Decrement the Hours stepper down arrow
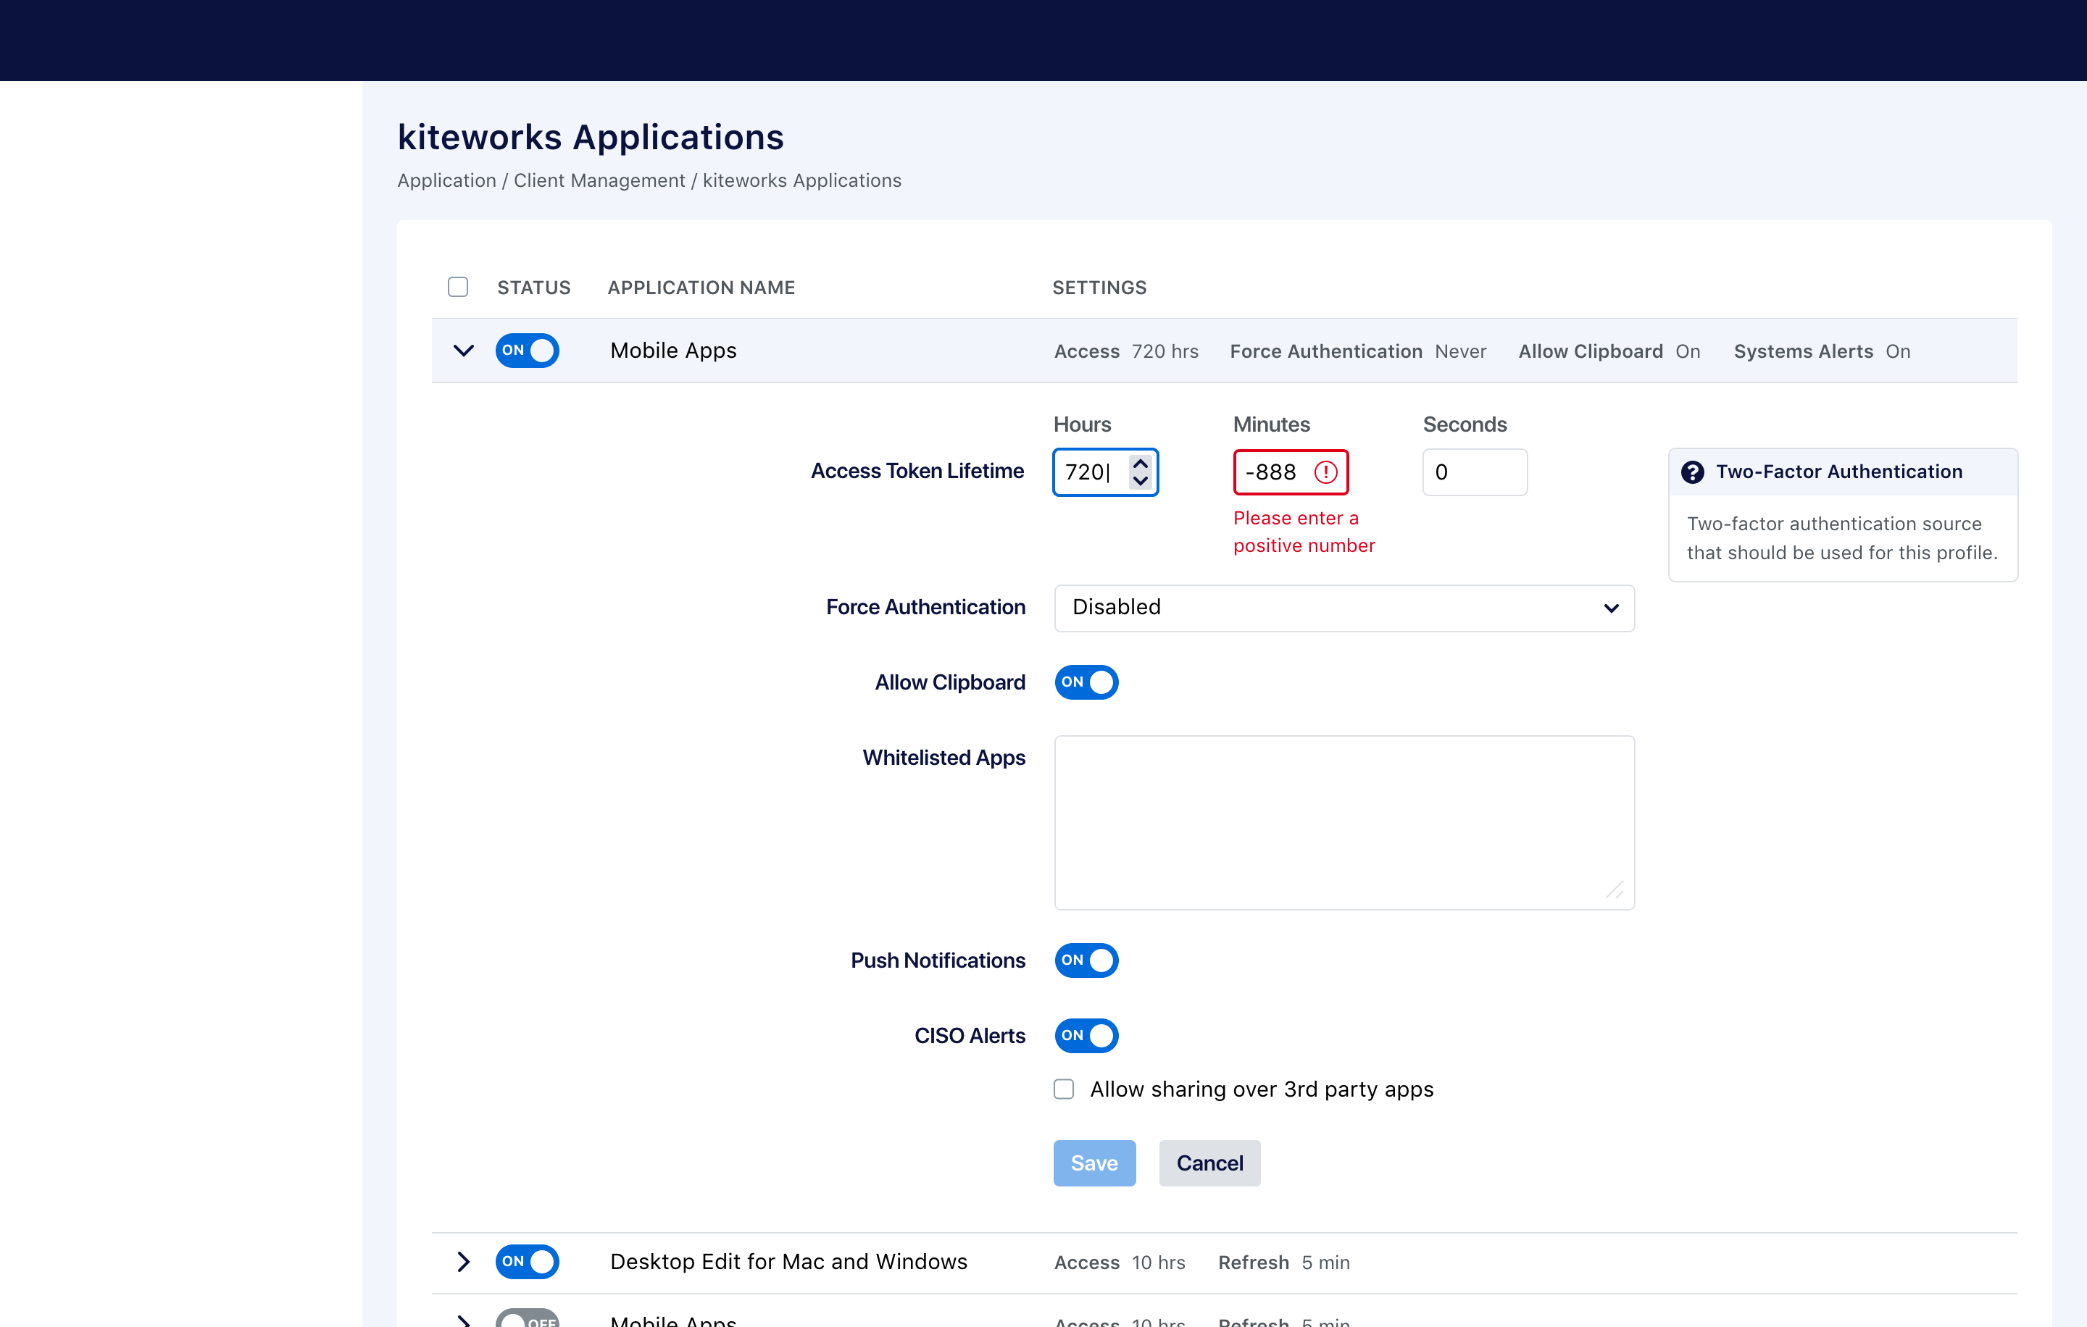2087x1327 pixels. click(x=1141, y=481)
